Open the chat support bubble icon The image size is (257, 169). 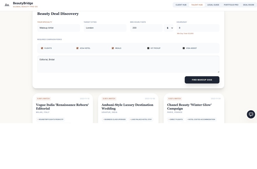251,114
